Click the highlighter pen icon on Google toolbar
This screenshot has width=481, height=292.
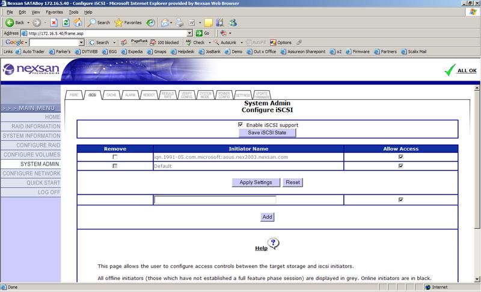coord(299,42)
